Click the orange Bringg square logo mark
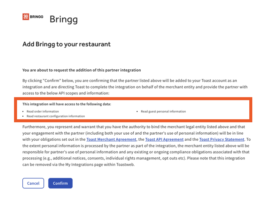Viewport: 268px width, 201px height. 26,17
